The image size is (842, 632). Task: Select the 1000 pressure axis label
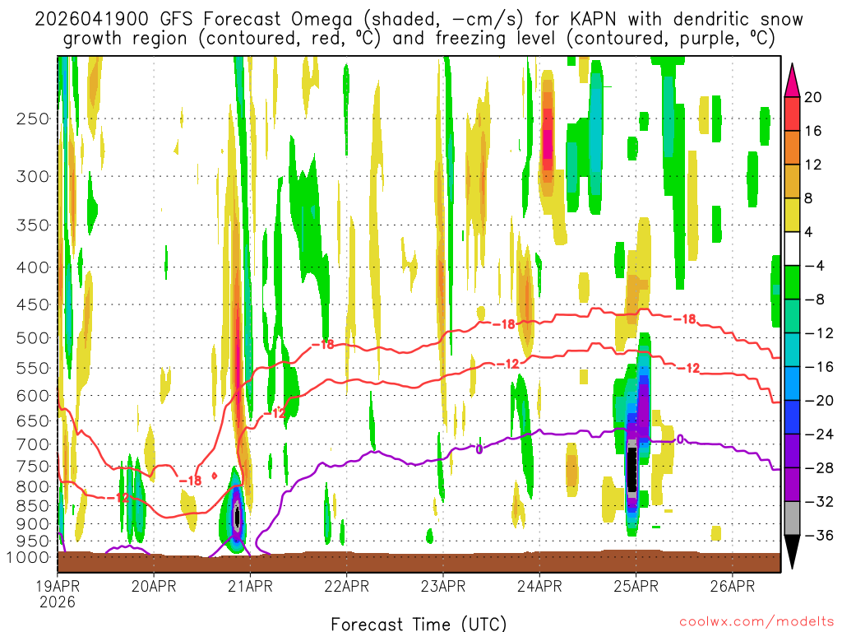click(29, 557)
